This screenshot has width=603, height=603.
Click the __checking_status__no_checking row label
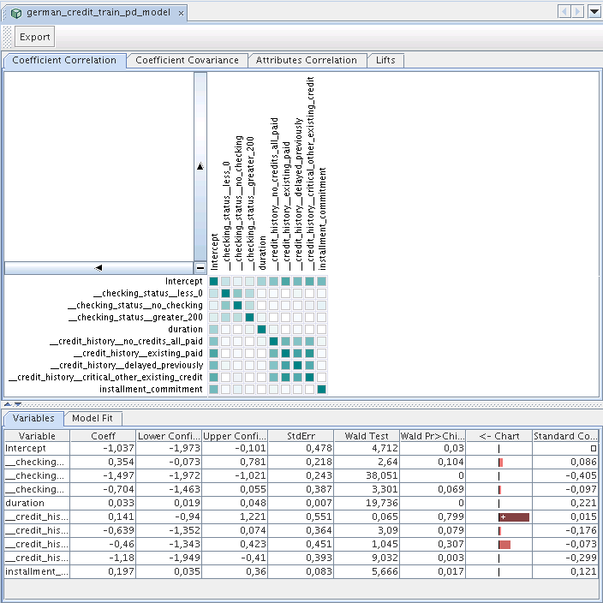point(135,305)
